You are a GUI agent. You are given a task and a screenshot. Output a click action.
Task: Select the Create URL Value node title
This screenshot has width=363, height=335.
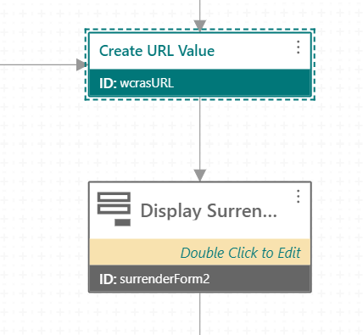click(x=157, y=51)
